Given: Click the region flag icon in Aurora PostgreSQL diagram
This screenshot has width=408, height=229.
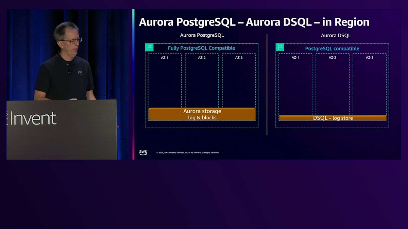Looking at the screenshot, I should tap(149, 47).
